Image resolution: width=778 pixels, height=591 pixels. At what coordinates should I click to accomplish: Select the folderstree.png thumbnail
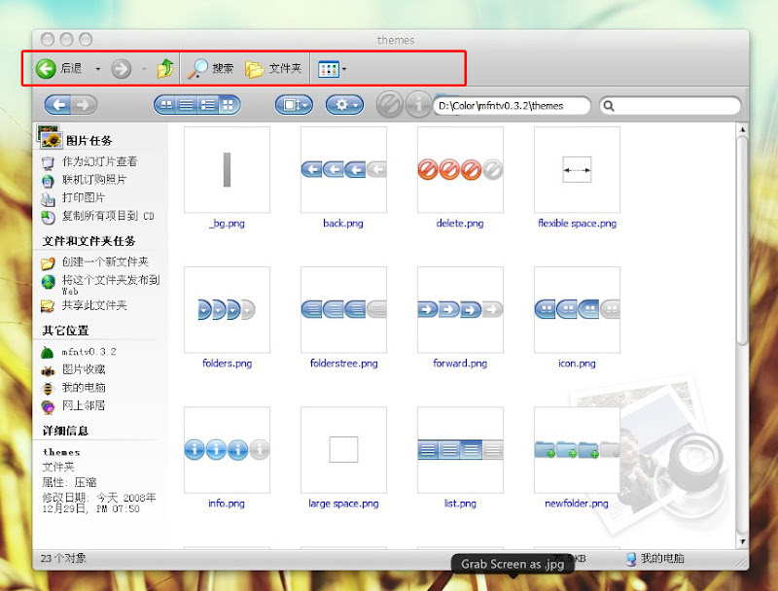pos(343,310)
